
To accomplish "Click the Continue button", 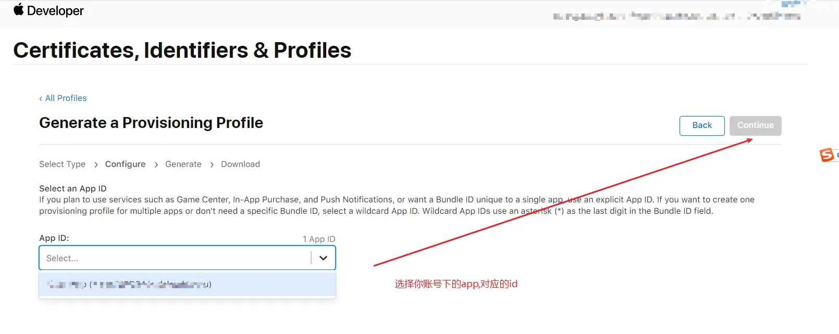I will pyautogui.click(x=755, y=125).
